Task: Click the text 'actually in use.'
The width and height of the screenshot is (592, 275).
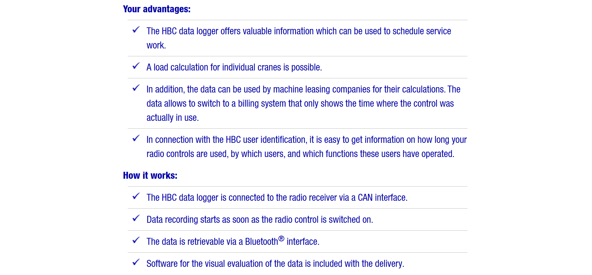Action: click(x=173, y=118)
